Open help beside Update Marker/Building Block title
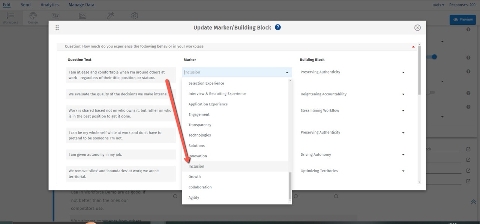Image resolution: width=480 pixels, height=224 pixels. tap(278, 27)
